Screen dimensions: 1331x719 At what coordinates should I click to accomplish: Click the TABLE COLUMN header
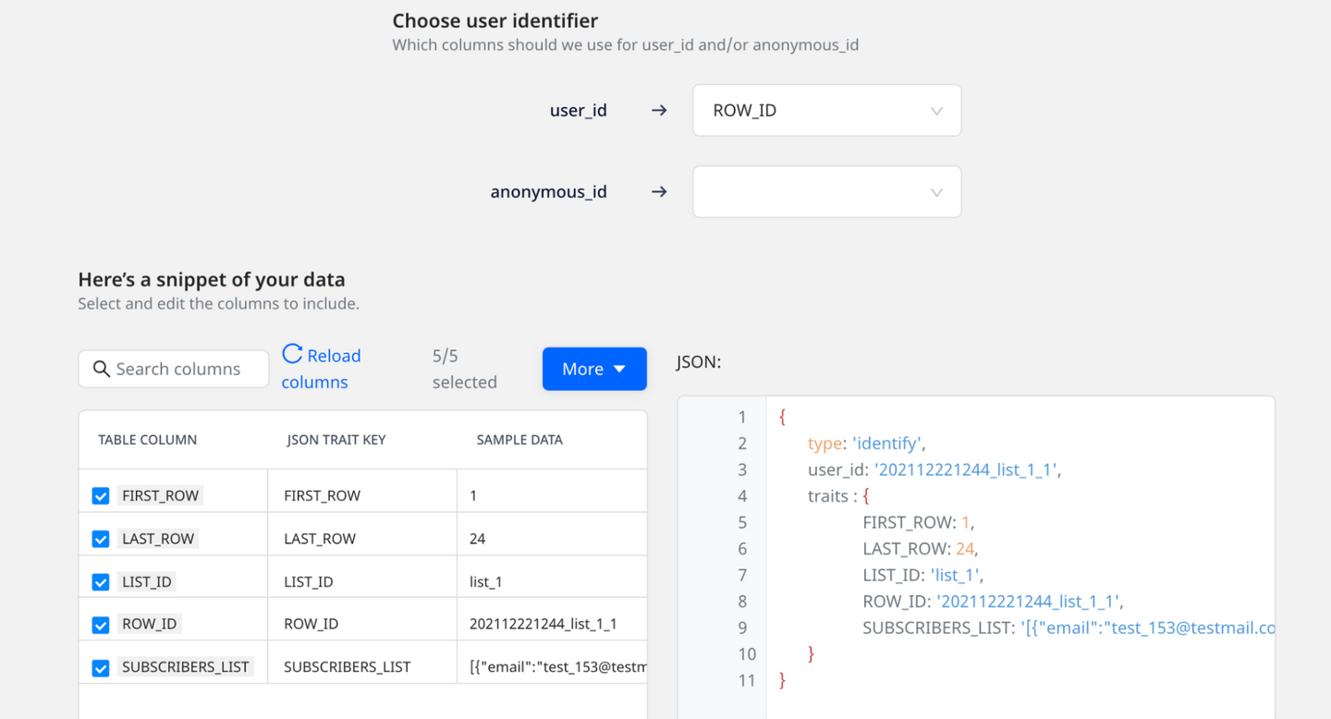point(147,439)
